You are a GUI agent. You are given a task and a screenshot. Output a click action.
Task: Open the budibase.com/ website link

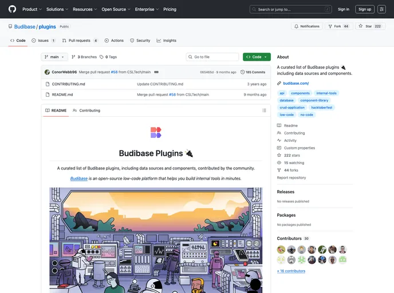(x=295, y=84)
